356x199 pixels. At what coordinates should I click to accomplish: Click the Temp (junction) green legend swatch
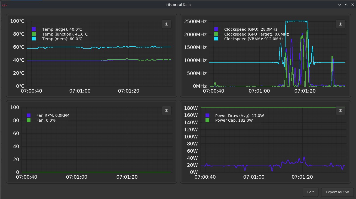[34, 34]
